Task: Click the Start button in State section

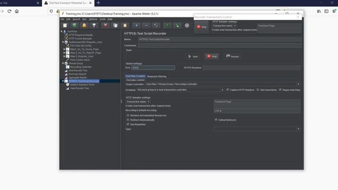Action: tap(193, 56)
